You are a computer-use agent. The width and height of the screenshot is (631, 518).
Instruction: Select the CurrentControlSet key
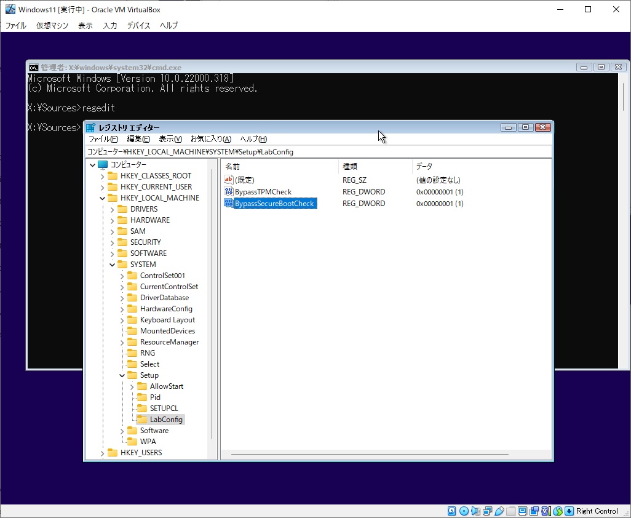pyautogui.click(x=169, y=287)
